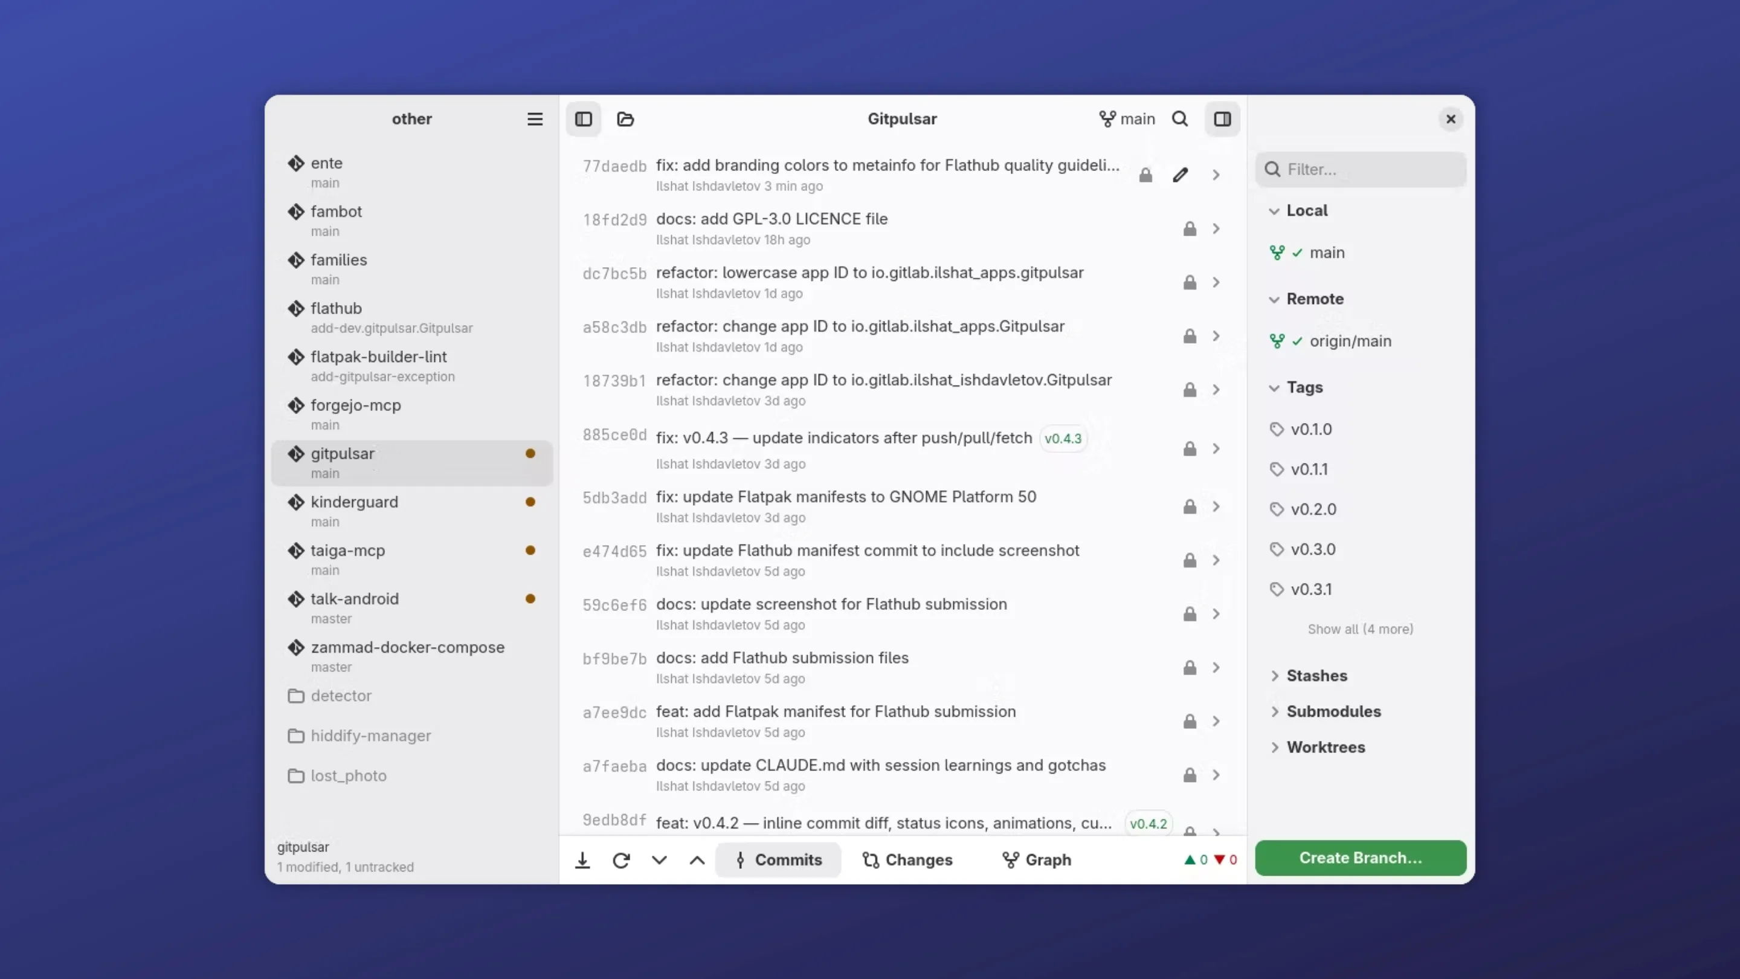Open commit search with the magnifier icon

(x=1179, y=119)
